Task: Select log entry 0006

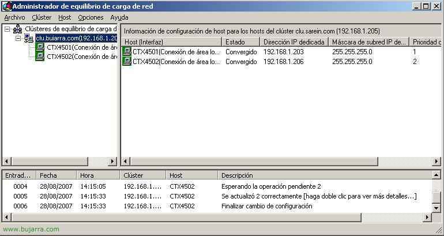Action: pos(217,206)
